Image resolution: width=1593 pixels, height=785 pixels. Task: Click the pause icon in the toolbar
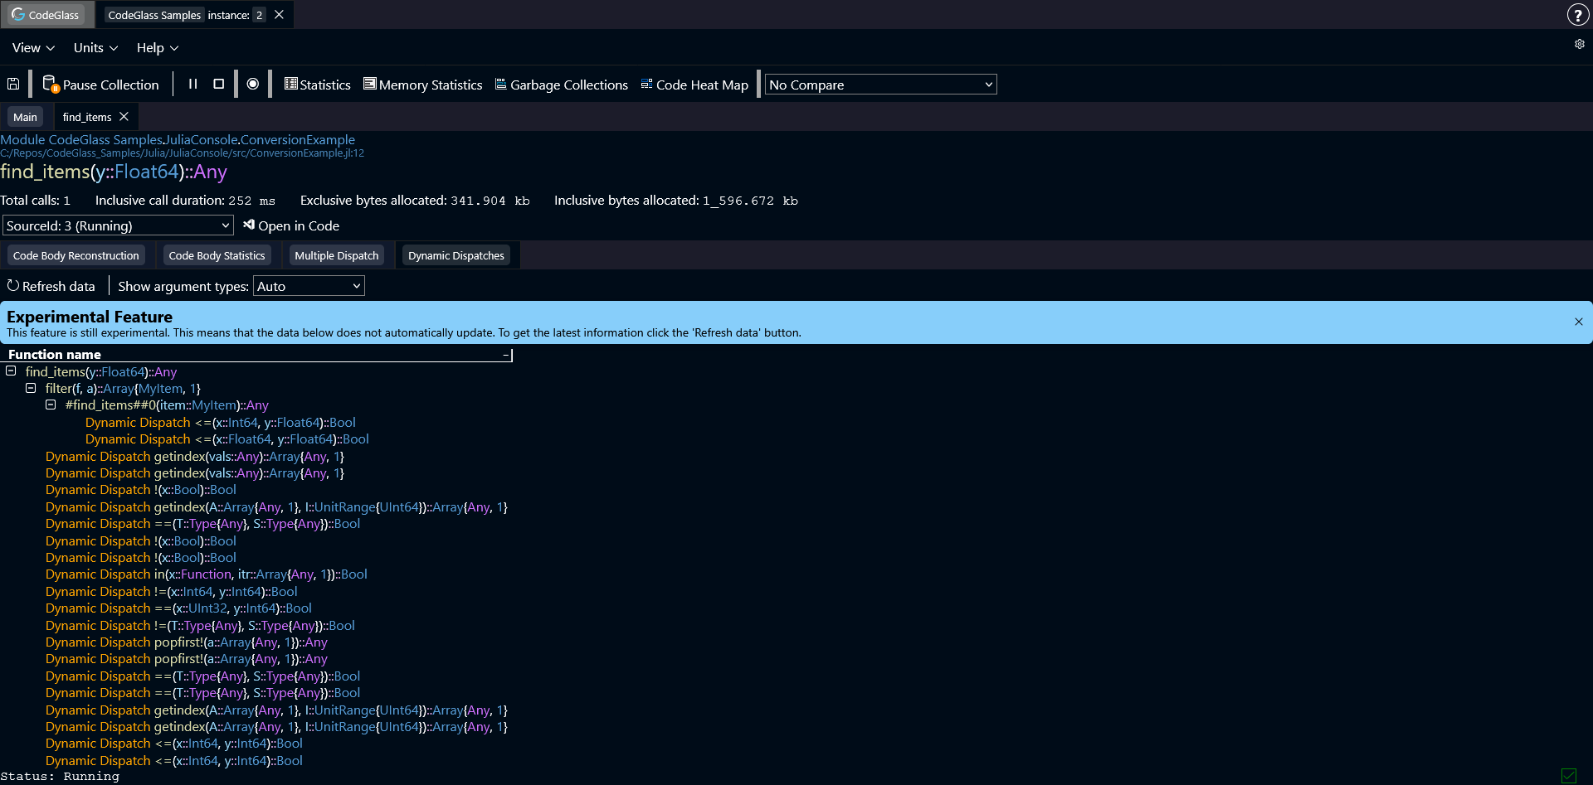[x=192, y=84]
